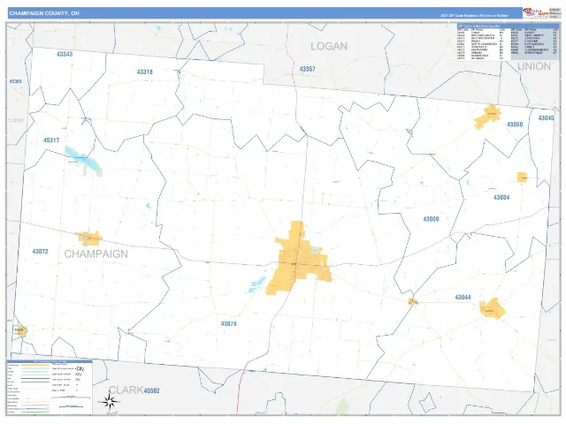Select ZIP code label 45502
The width and height of the screenshot is (566, 424).
(151, 390)
